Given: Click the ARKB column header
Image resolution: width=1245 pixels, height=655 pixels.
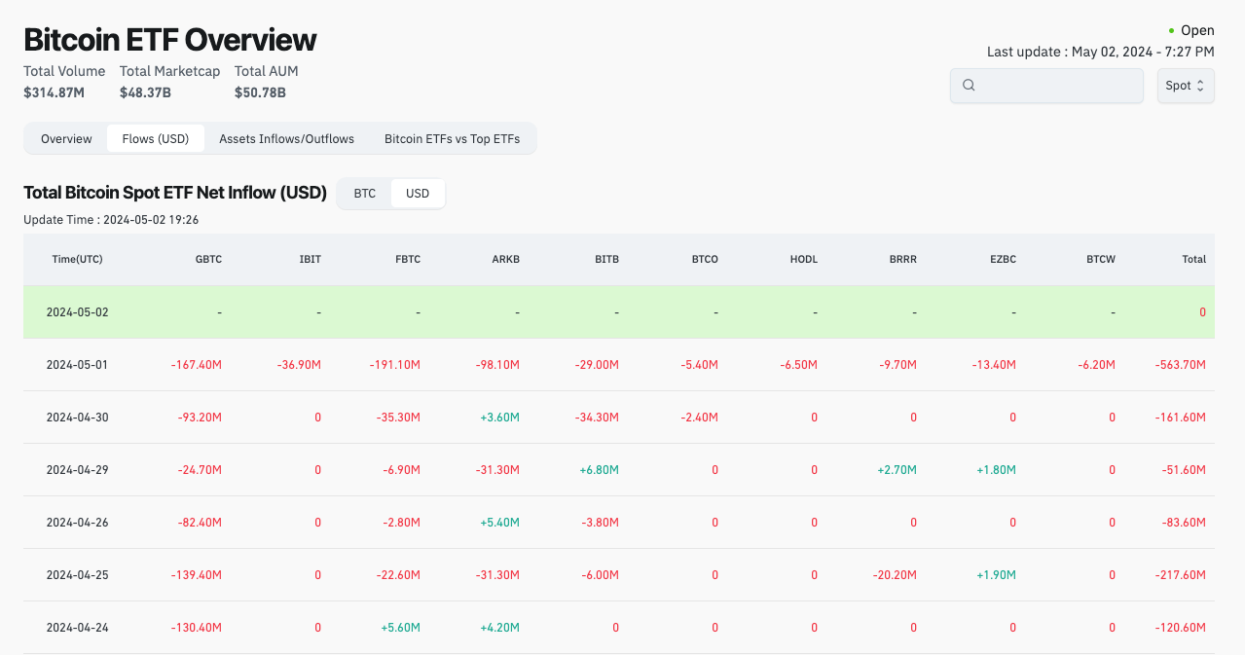Looking at the screenshot, I should point(506,259).
